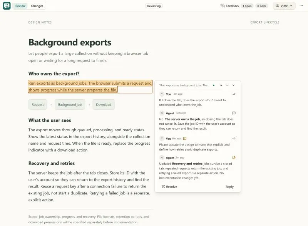Viewport: 308px width, 226px height.
Task: Click the Agent avatar on 3m ago comment
Action: (162, 157)
